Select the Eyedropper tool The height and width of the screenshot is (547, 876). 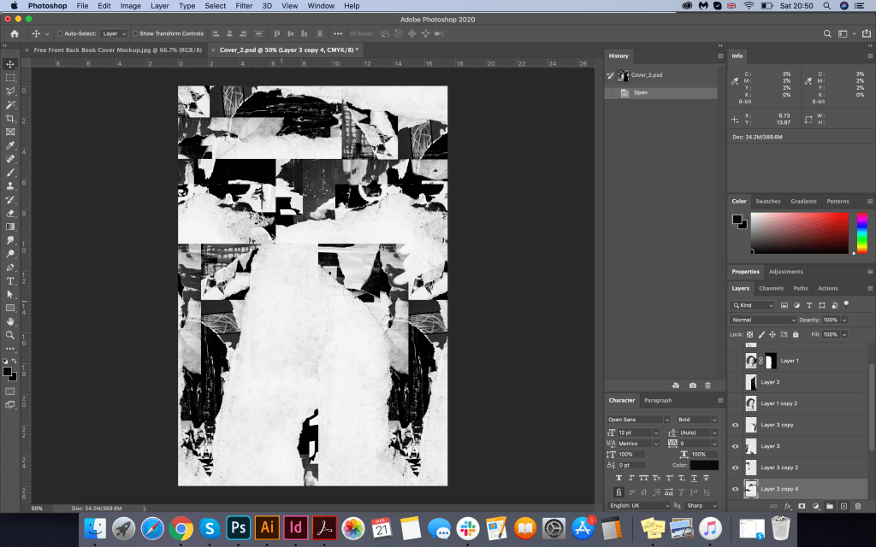(10, 145)
